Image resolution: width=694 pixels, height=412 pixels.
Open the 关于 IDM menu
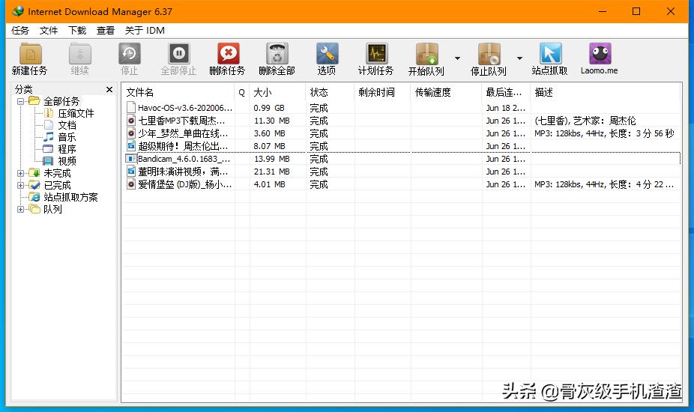click(145, 30)
